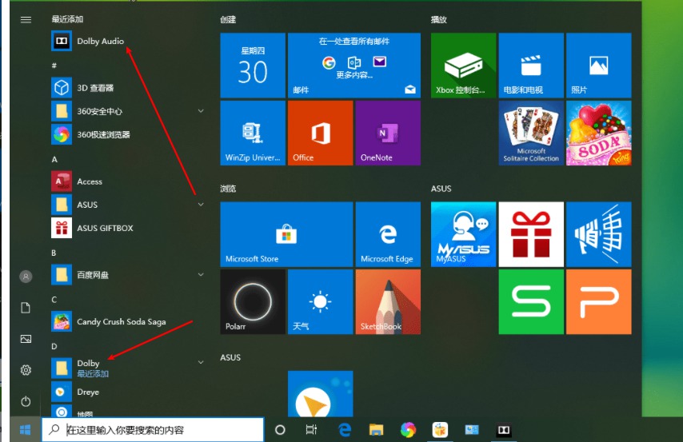Image resolution: width=683 pixels, height=442 pixels.
Task: Open the red gift box tile
Action: (x=531, y=234)
